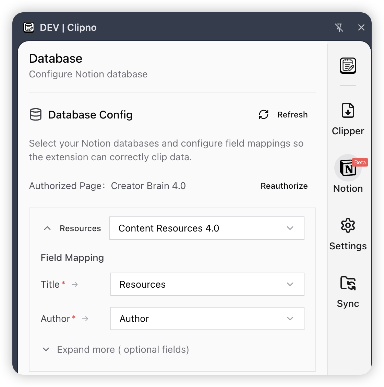384x387 pixels.
Task: Expand more optional fields
Action: 116,349
